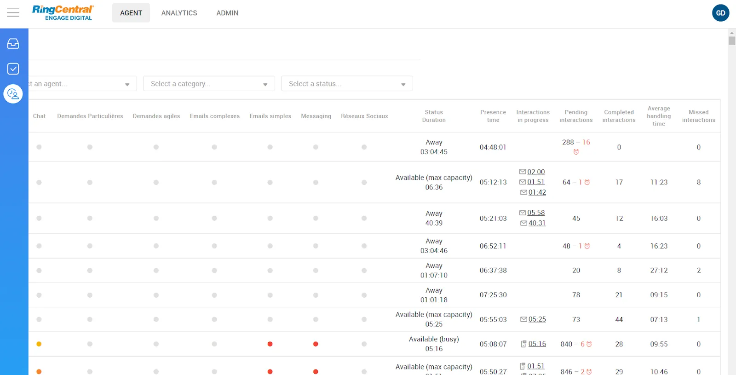Open the Select a category dropdown
Viewport: 736px width, 375px height.
tap(209, 84)
